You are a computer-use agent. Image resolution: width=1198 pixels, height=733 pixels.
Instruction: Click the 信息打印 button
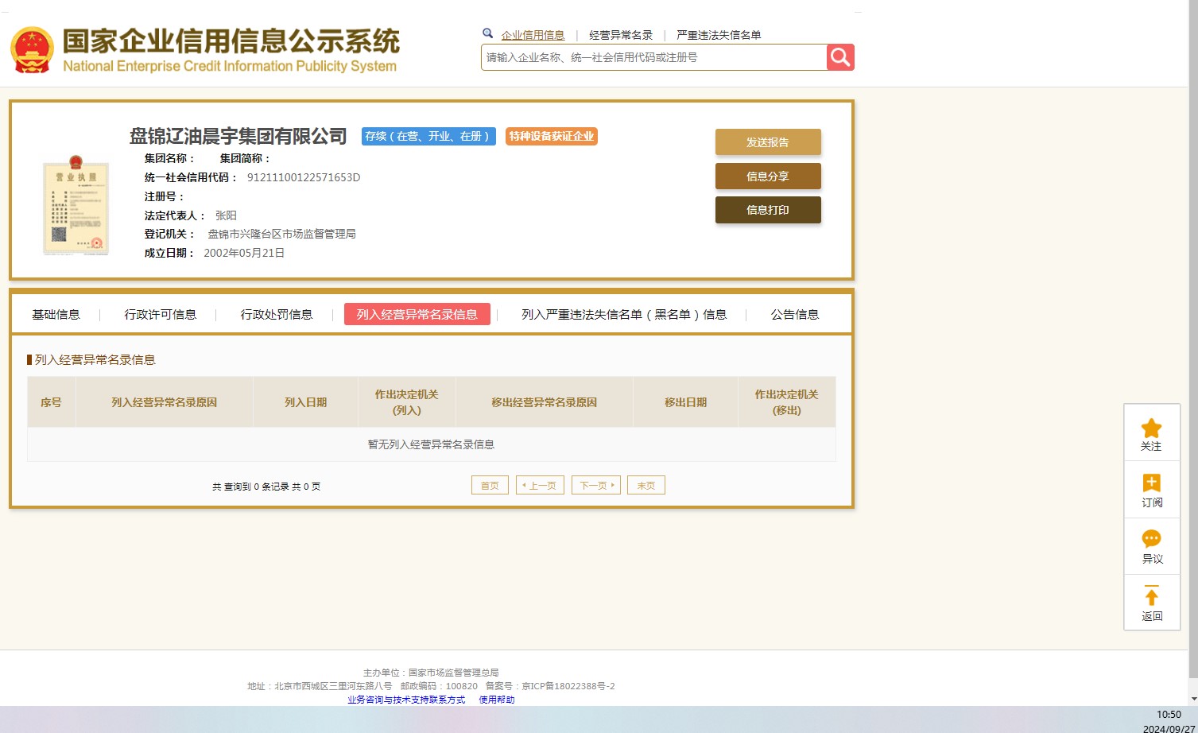tap(768, 210)
